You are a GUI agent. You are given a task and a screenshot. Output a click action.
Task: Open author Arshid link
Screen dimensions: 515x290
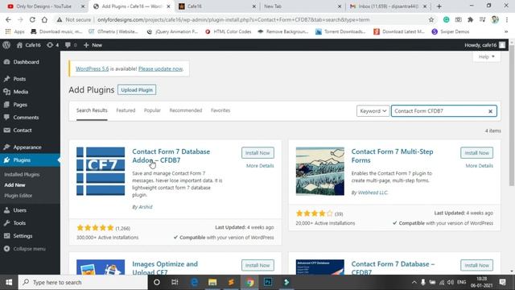(x=145, y=207)
